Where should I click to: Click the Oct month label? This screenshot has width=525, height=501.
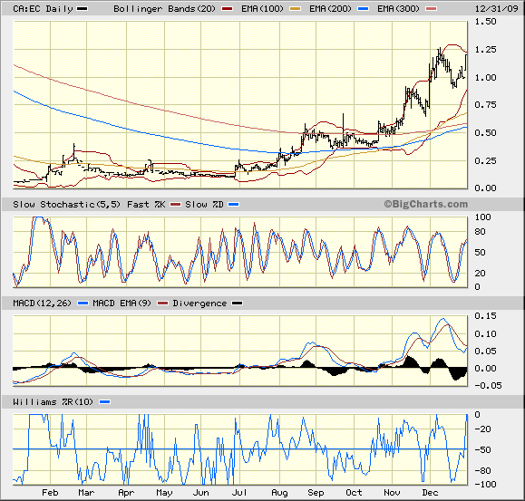(354, 493)
